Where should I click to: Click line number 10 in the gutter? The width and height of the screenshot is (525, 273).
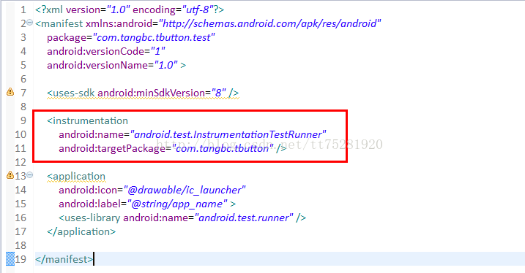pyautogui.click(x=21, y=134)
